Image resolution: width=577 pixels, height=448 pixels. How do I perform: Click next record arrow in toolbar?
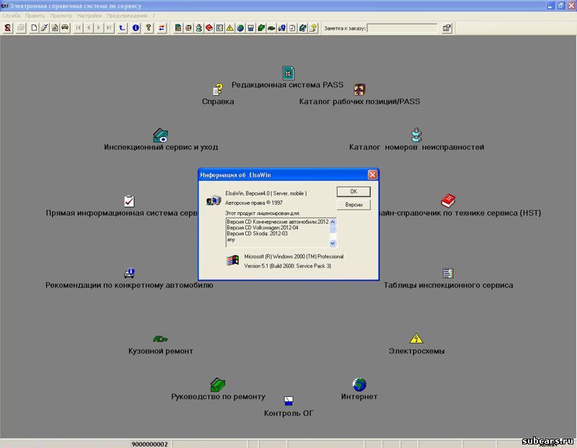tap(99, 28)
